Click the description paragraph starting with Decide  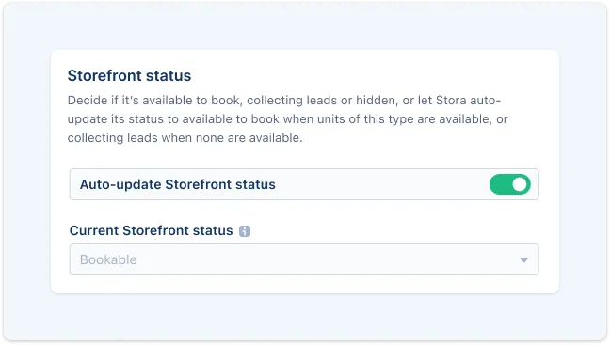coord(287,118)
